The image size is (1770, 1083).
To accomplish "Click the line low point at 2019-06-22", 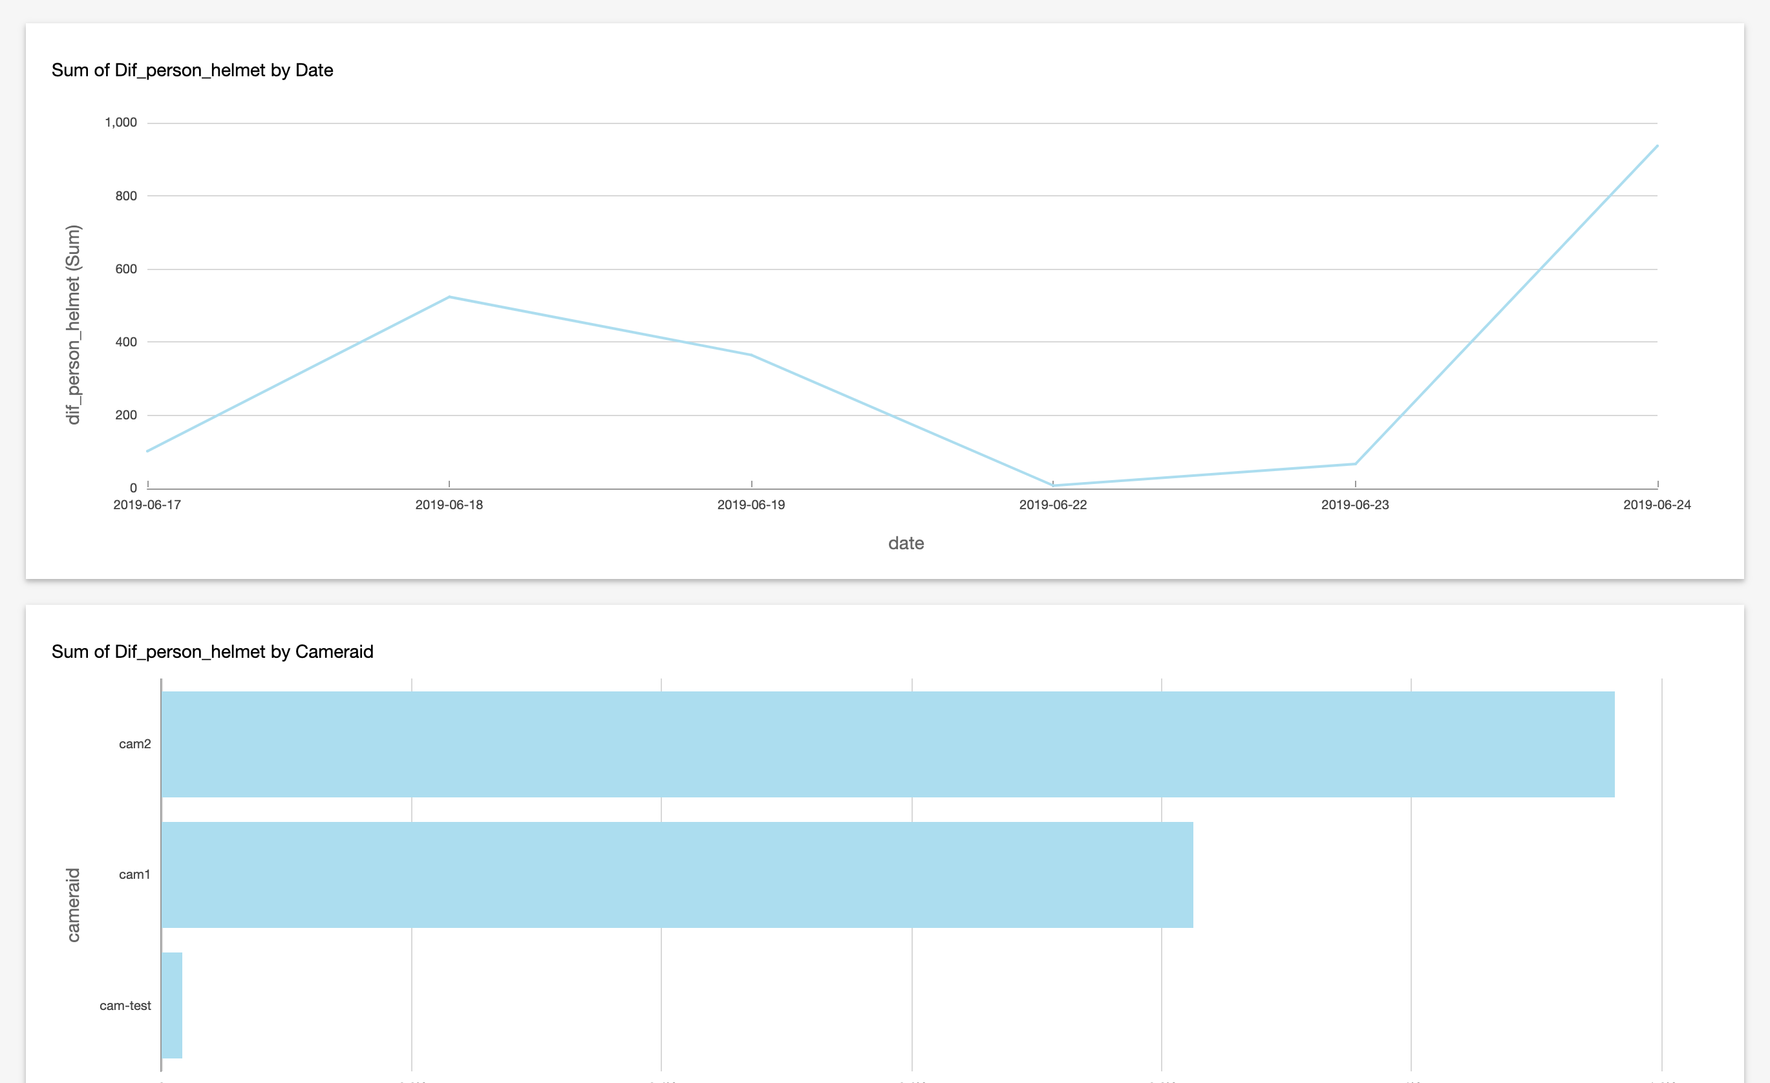I will 1053,485.
